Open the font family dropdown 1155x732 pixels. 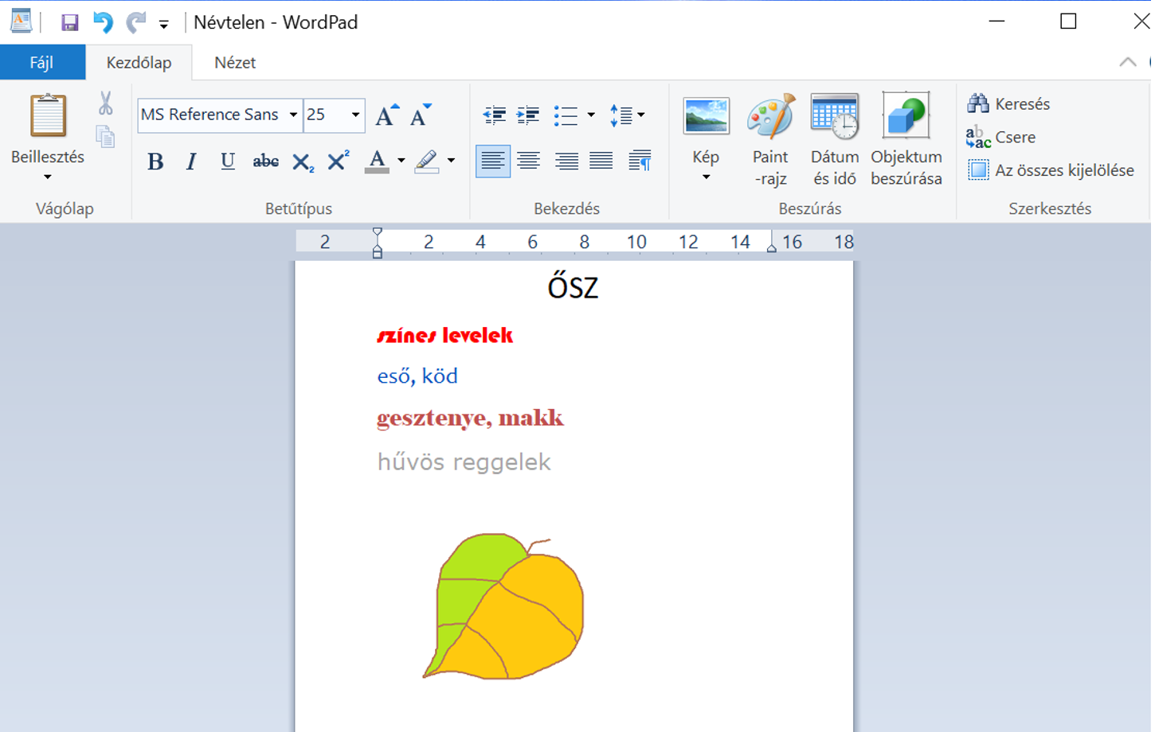(x=293, y=115)
